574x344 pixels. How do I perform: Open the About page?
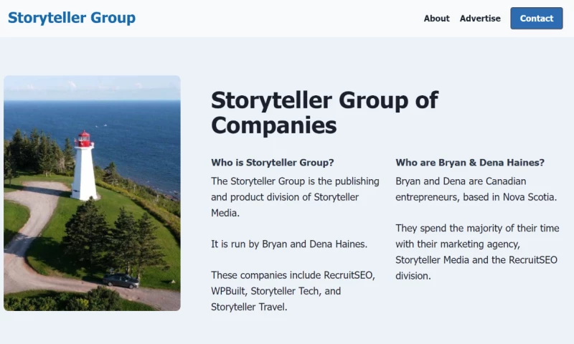click(436, 19)
